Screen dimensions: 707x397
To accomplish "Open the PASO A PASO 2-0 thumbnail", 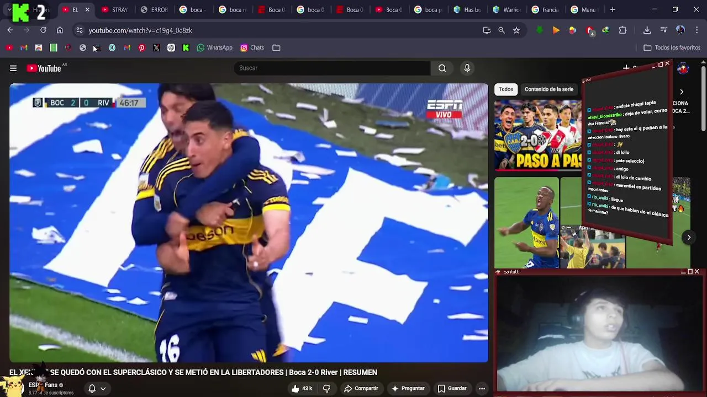I will [537, 135].
